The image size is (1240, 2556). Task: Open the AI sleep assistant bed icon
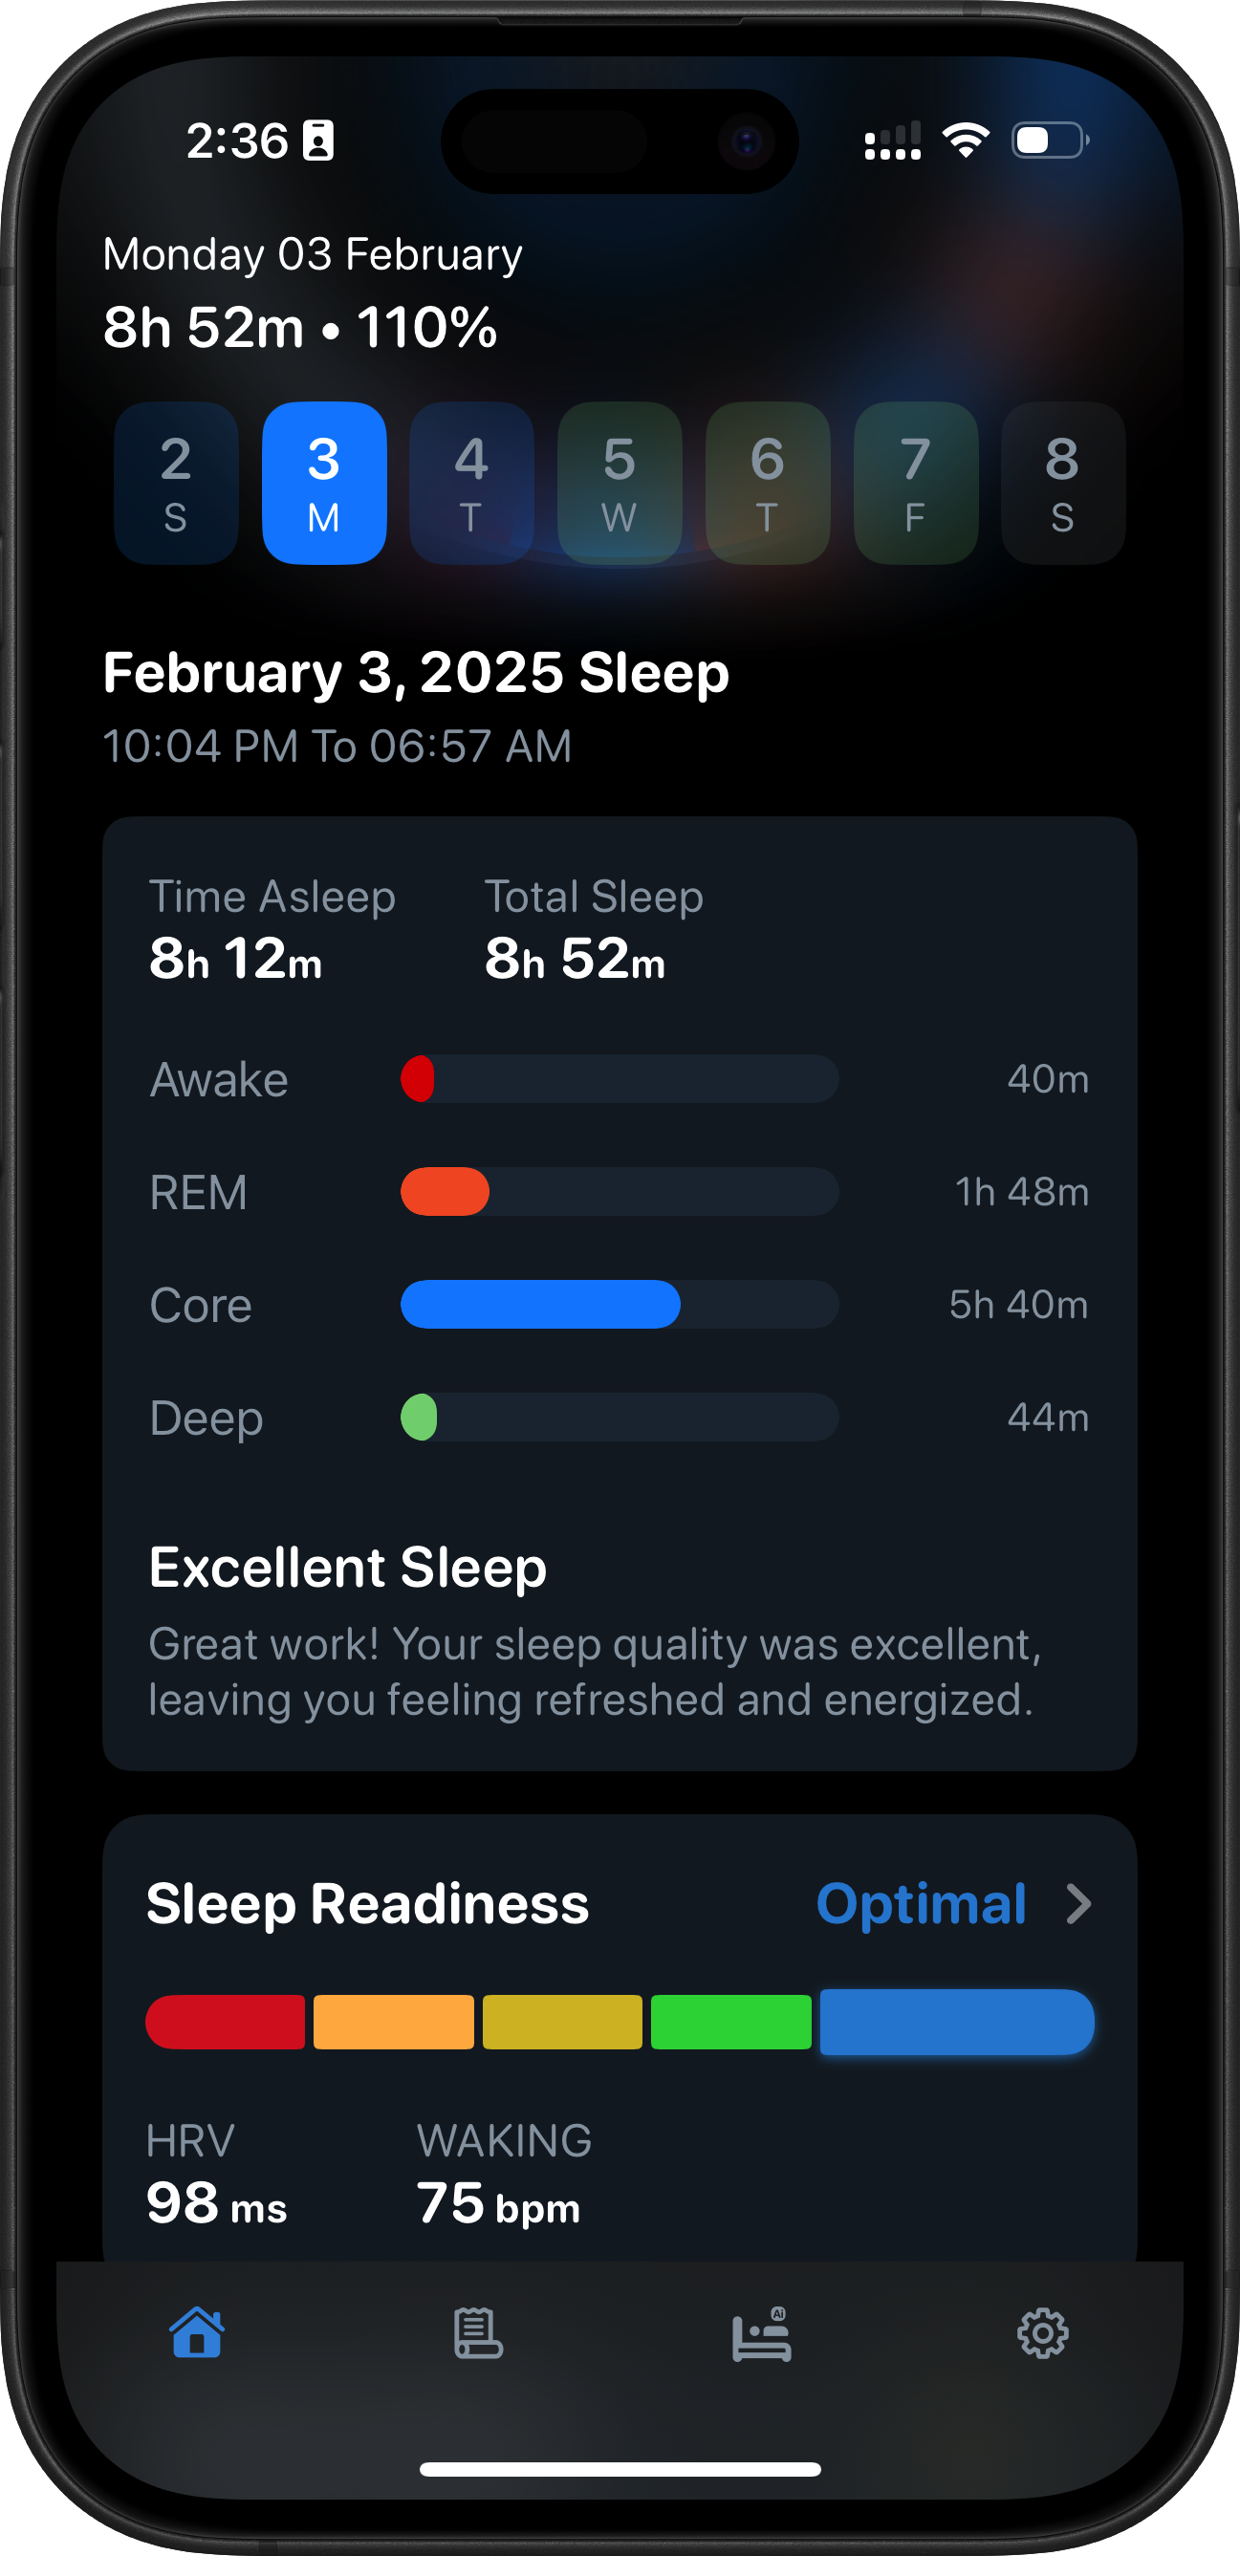click(x=760, y=2333)
